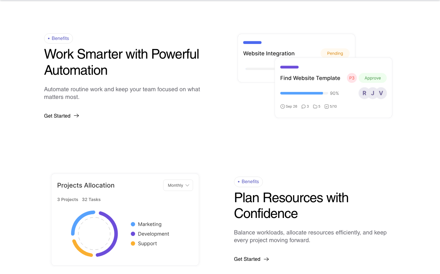
Task: Click the Pending status badge
Action: (335, 53)
